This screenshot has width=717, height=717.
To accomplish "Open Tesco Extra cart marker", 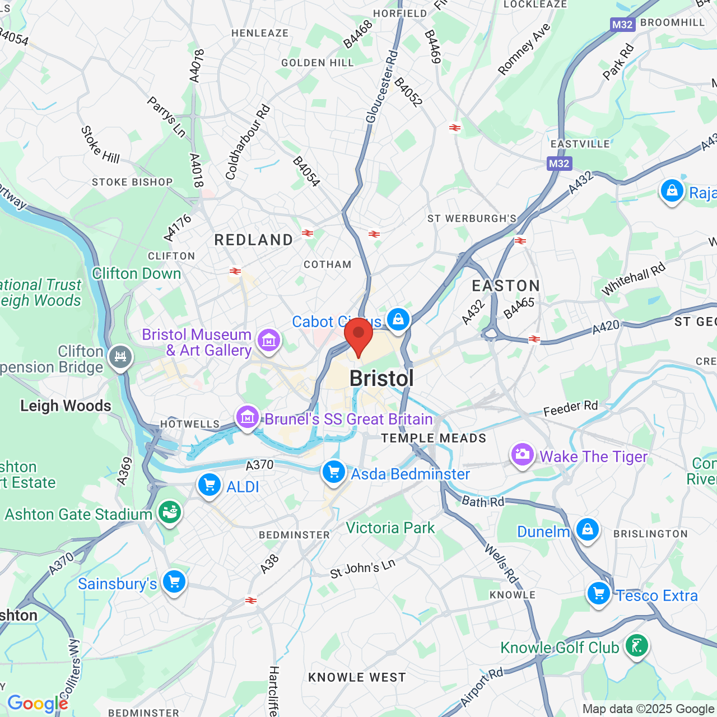I will pos(599,594).
